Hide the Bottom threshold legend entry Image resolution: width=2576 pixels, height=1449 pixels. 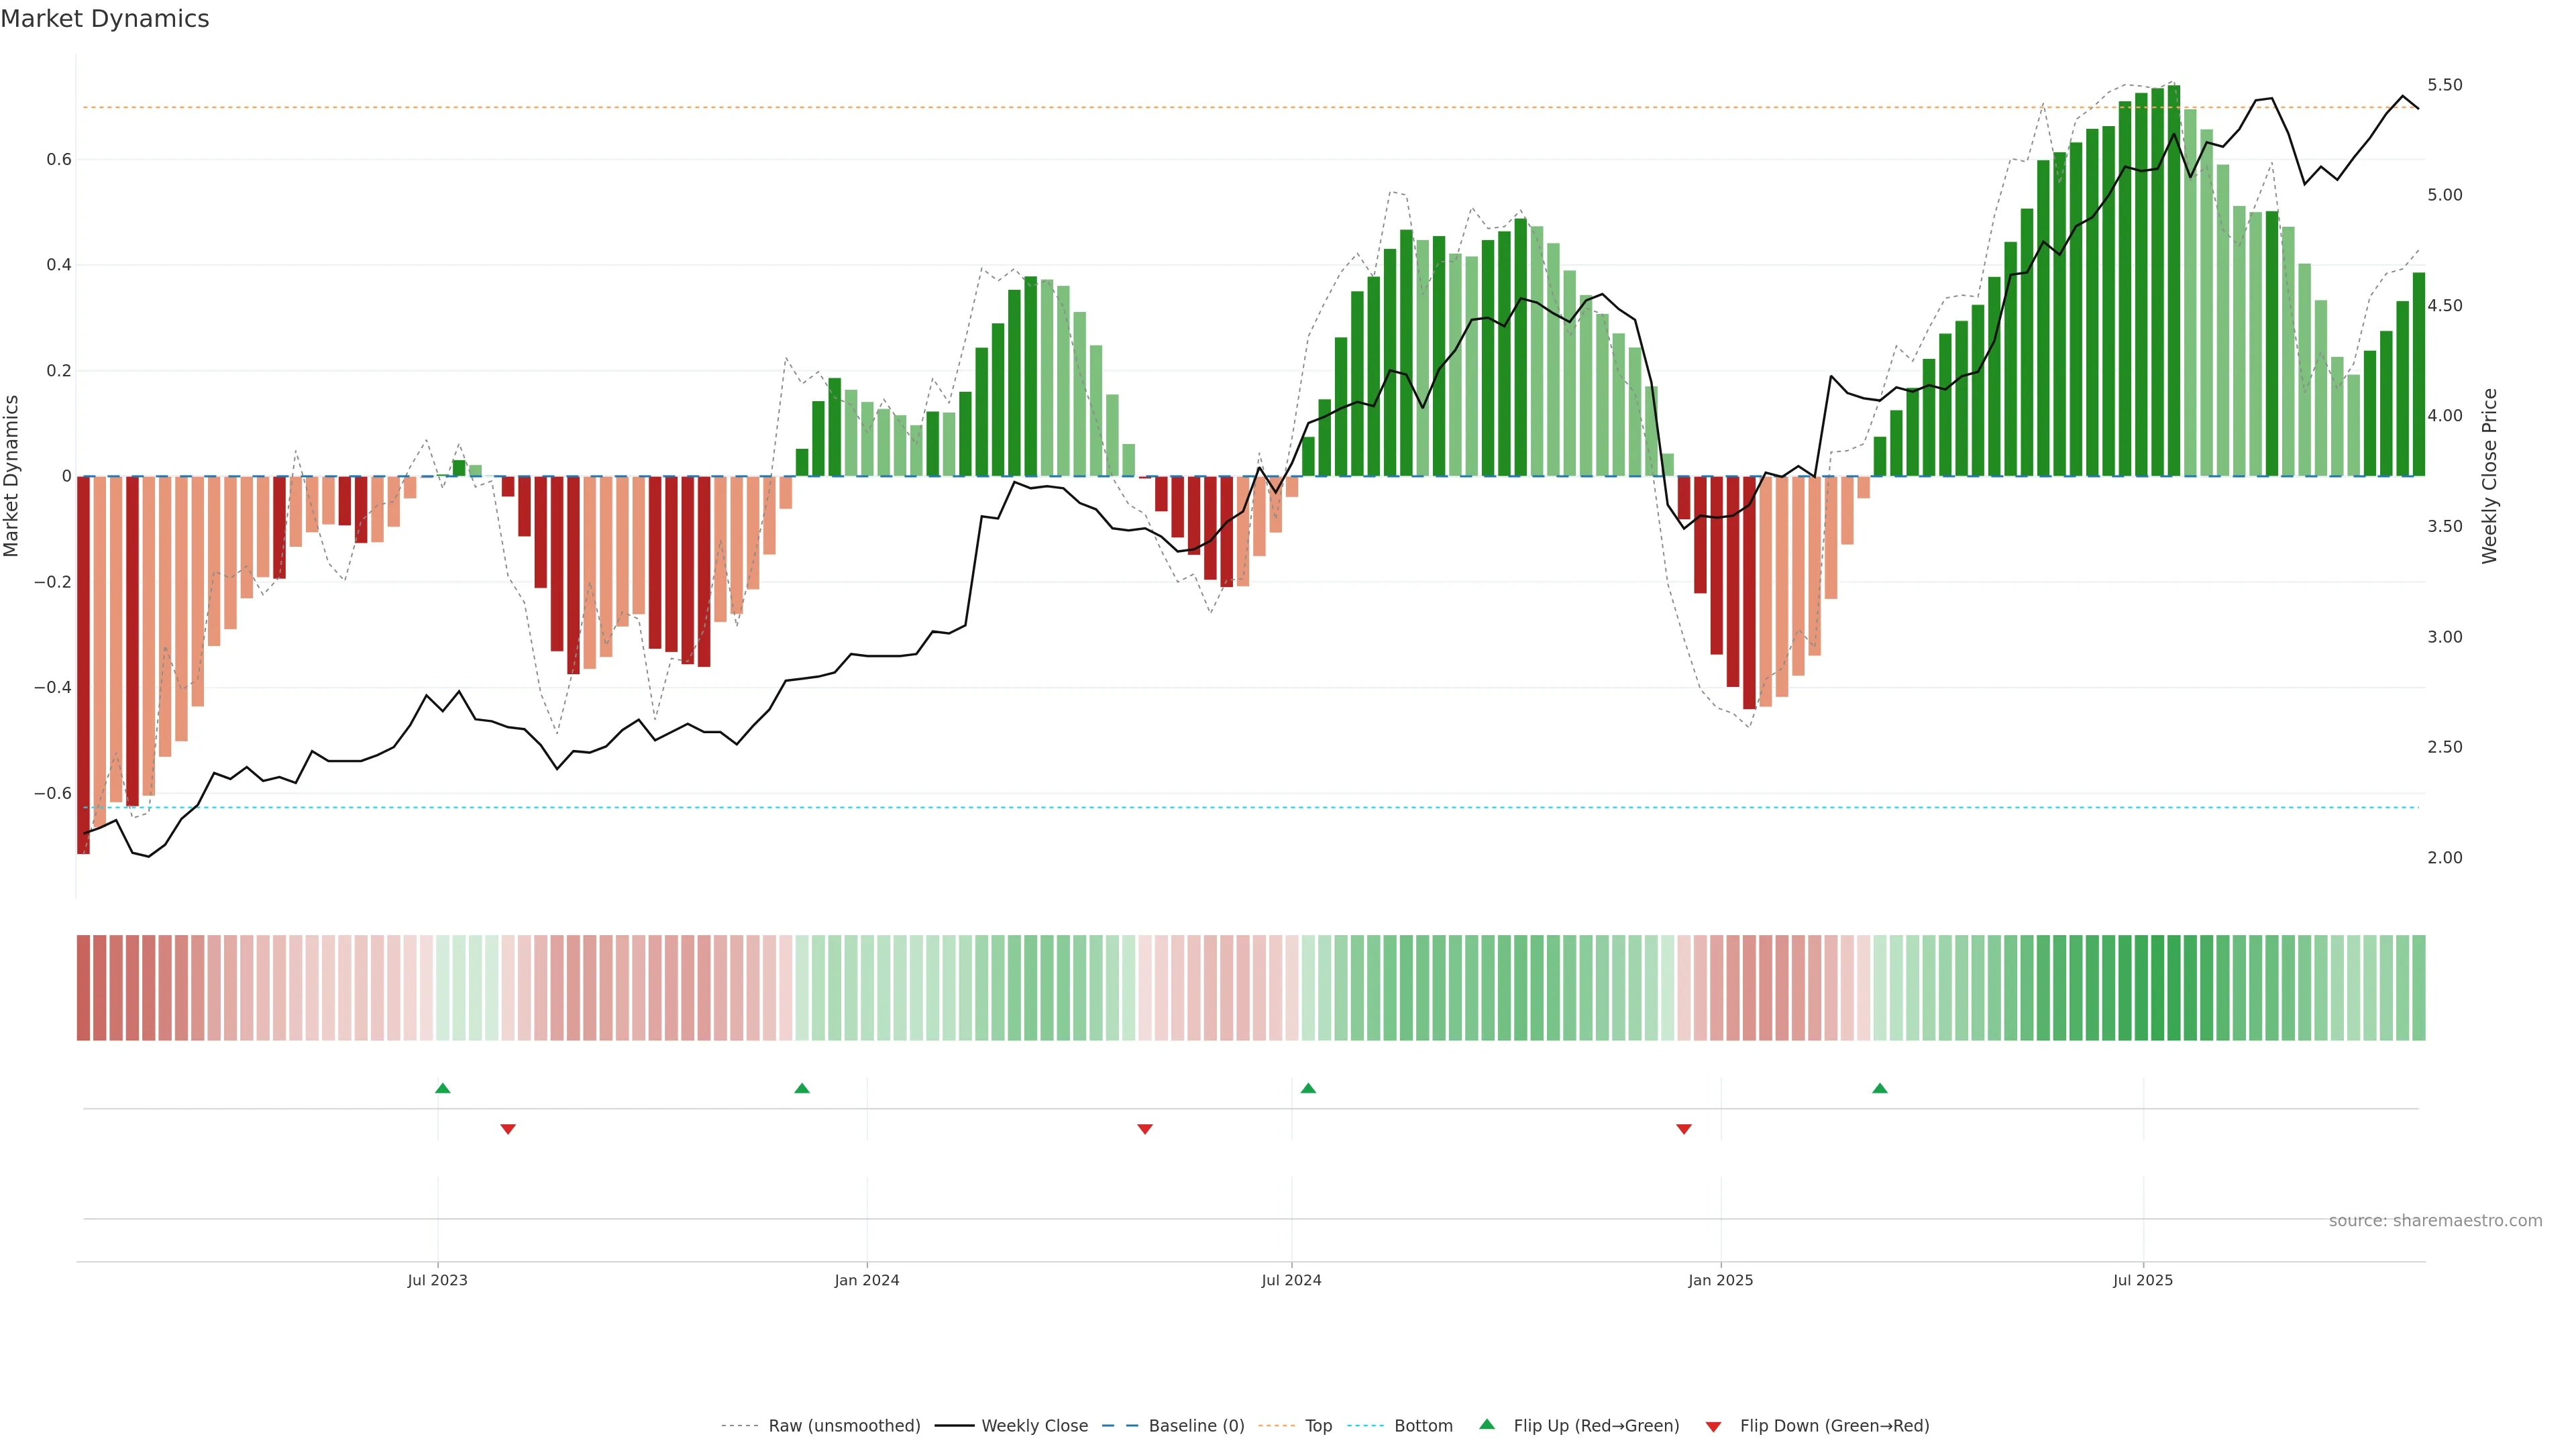click(x=1423, y=1426)
